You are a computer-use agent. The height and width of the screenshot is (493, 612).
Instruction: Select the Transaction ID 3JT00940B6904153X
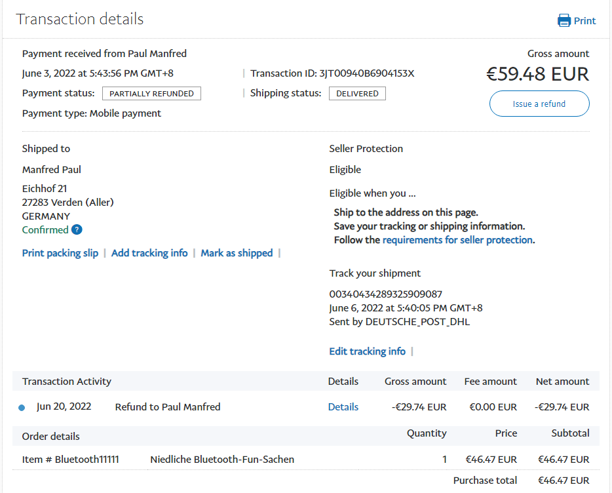tap(366, 73)
